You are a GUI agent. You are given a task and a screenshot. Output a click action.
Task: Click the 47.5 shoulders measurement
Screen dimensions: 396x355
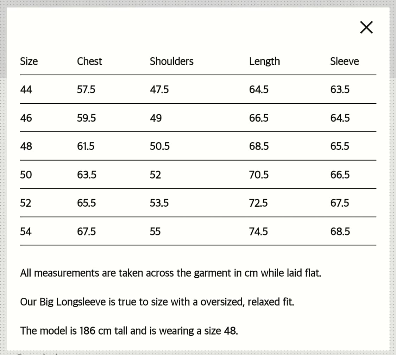pyautogui.click(x=159, y=90)
